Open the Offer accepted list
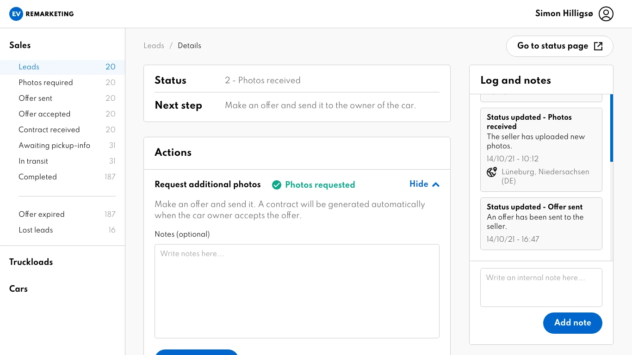This screenshot has width=632, height=355. coord(44,114)
